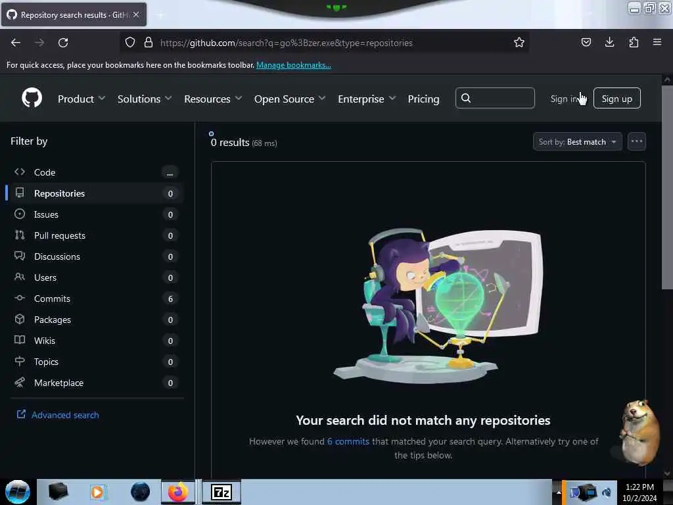Viewport: 673px width, 505px height.
Task: Open the three-dot options button next to Sort
Action: [x=636, y=141]
